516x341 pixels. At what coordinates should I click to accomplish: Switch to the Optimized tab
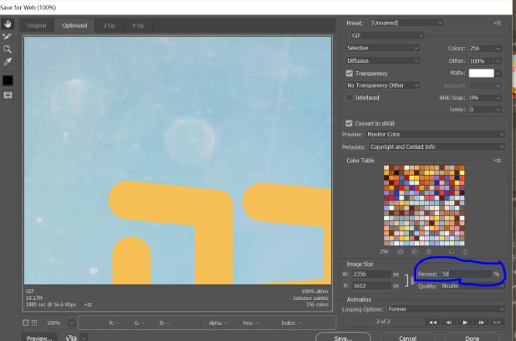pyautogui.click(x=74, y=26)
